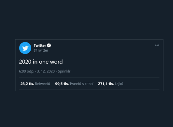Image resolution: width=173 pixels, height=127 pixels.
Task: Open the Sprinklr source link
Action: tap(64, 71)
